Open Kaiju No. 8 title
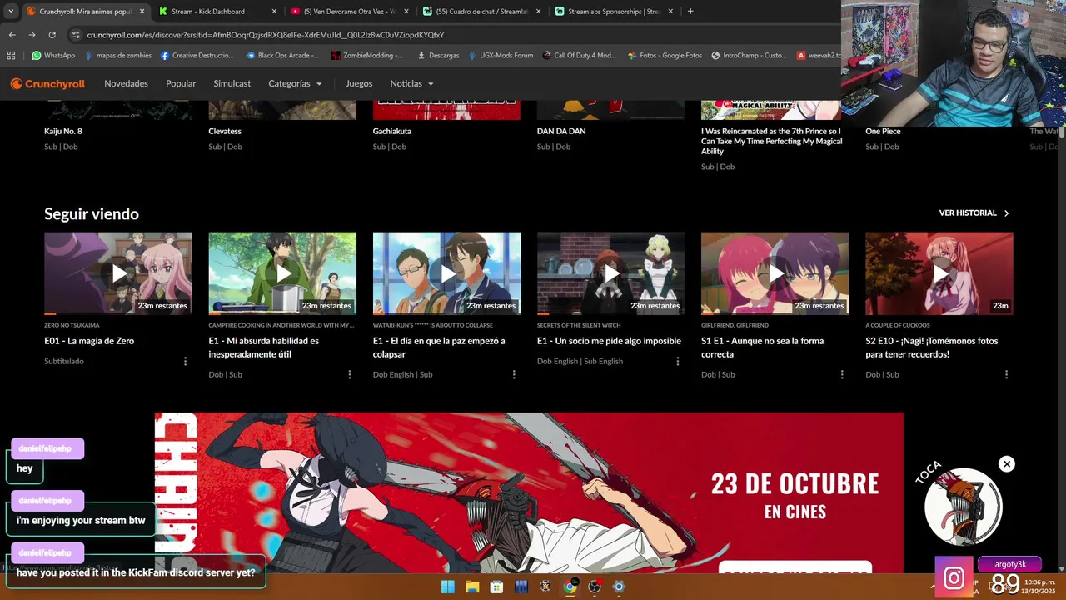The width and height of the screenshot is (1066, 600). (63, 131)
